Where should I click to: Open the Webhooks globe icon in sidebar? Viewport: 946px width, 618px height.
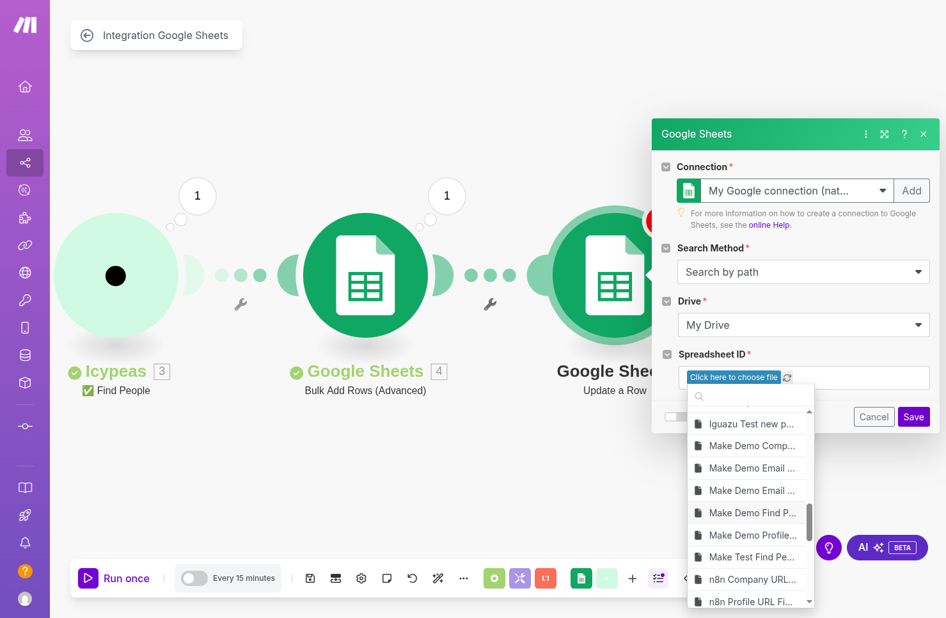tap(25, 273)
